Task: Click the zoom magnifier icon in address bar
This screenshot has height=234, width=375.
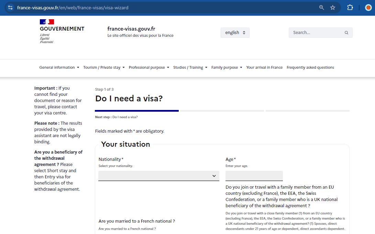Action: (x=321, y=7)
